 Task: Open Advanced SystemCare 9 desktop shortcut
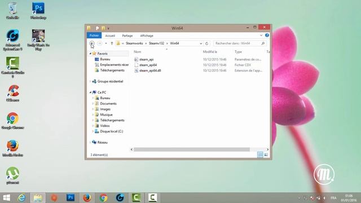[x=12, y=40]
